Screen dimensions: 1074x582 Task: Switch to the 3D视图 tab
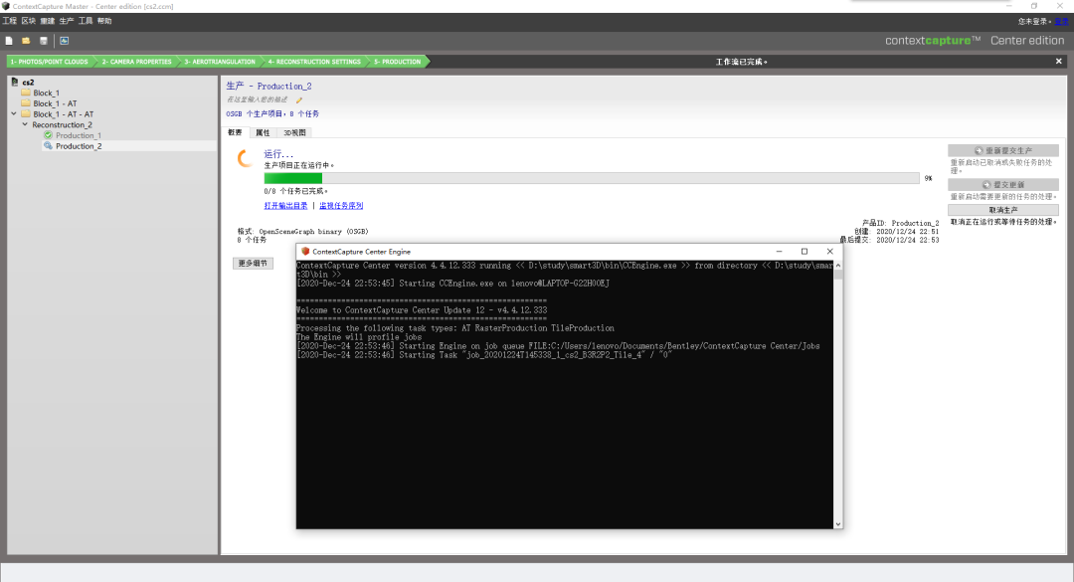tap(294, 132)
